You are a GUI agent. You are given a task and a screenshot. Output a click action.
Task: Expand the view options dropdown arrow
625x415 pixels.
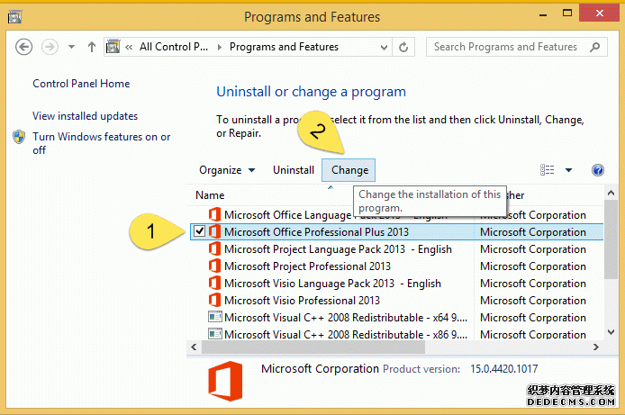(569, 170)
